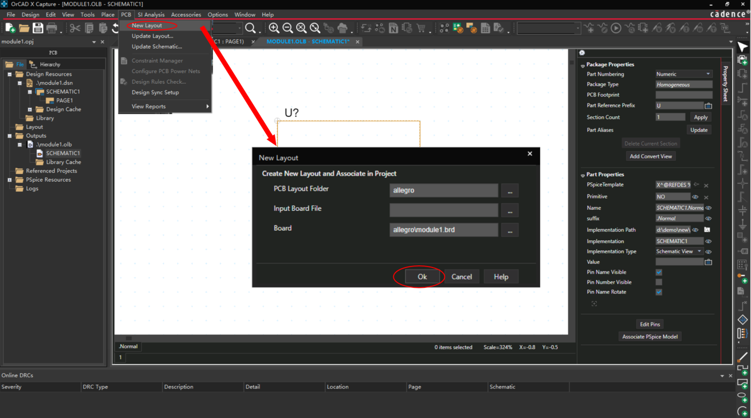
Task: Collapse the Design Resources tree node
Action: point(10,74)
